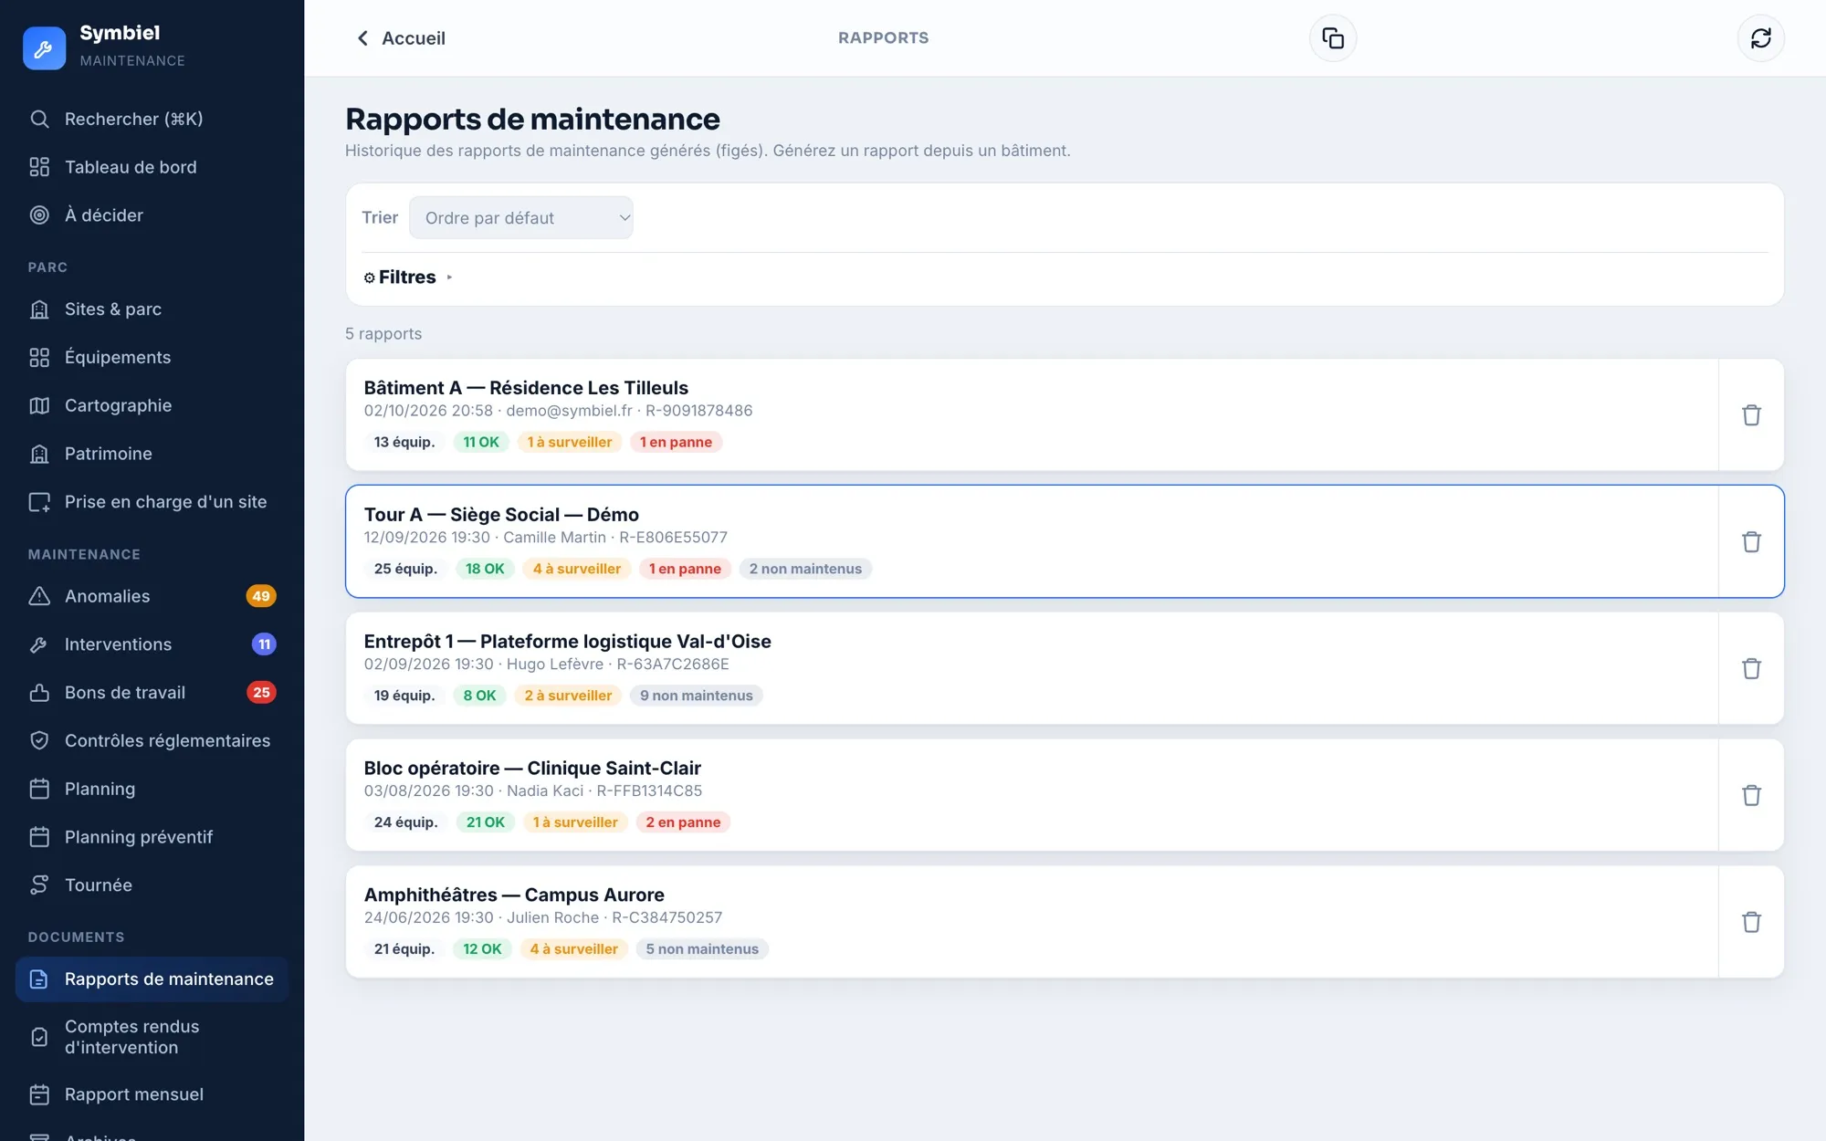The height and width of the screenshot is (1141, 1826).
Task: Click the "5 non maintenus" badge
Action: coord(702,949)
